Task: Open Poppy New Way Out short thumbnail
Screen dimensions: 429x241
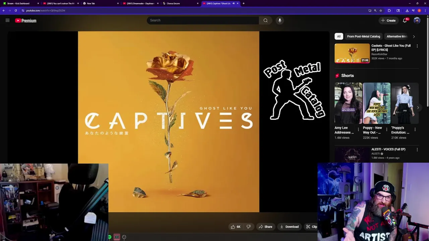Action: pos(376,103)
